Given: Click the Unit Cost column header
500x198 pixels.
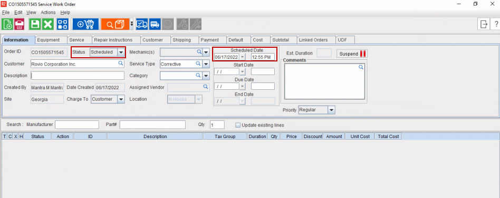Looking at the screenshot, I should coord(360,137).
